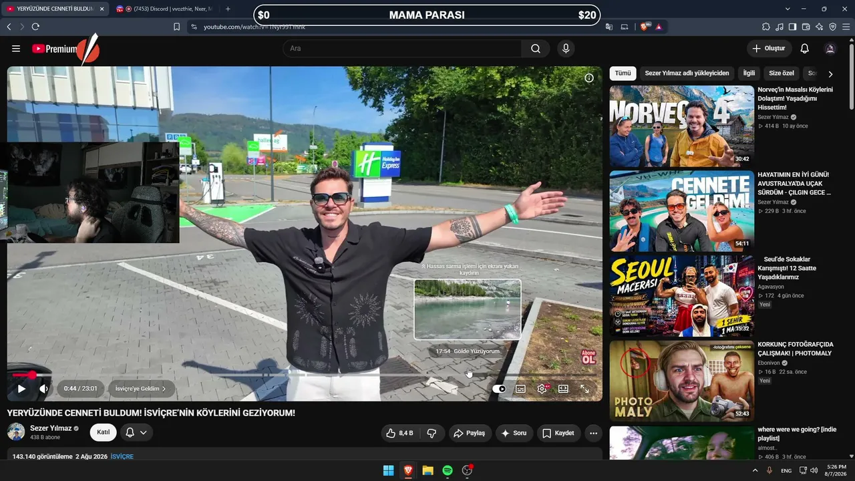Share the video via Paylaş
Image resolution: width=855 pixels, height=481 pixels.
tap(470, 433)
